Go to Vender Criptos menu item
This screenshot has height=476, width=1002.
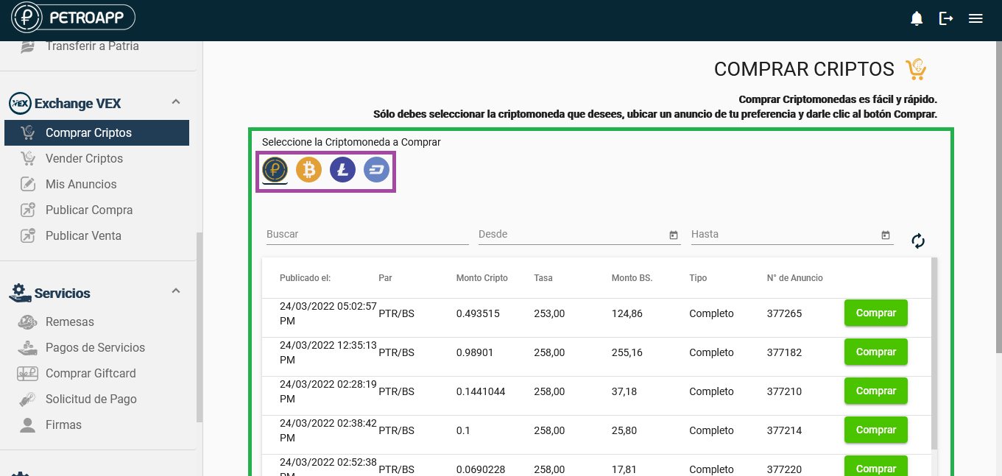(x=84, y=158)
